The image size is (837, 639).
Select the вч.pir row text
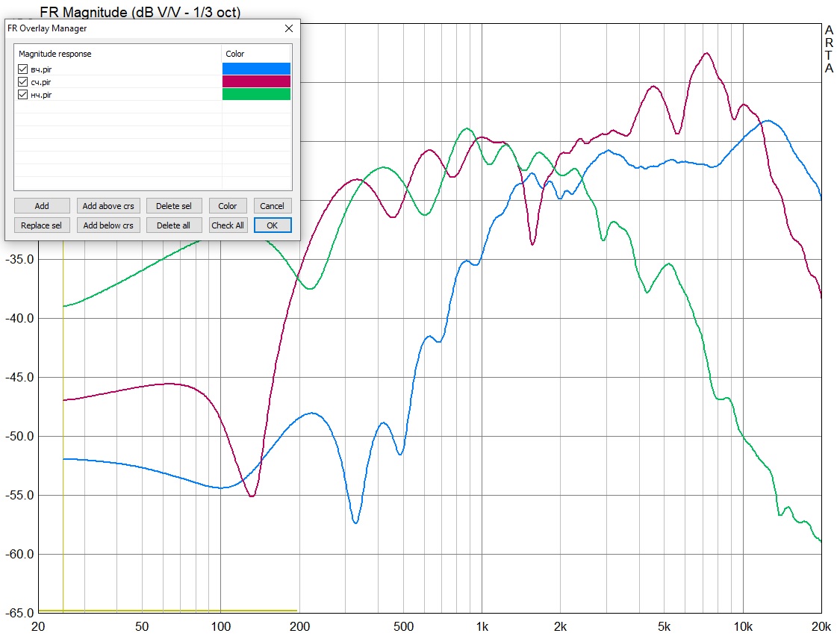pyautogui.click(x=41, y=69)
